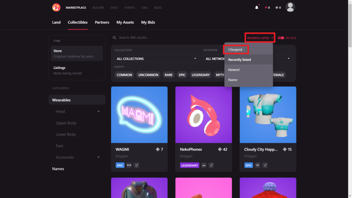The width and height of the screenshot is (352, 198).
Task: Expand the Accesories category arrow
Action: (98, 157)
